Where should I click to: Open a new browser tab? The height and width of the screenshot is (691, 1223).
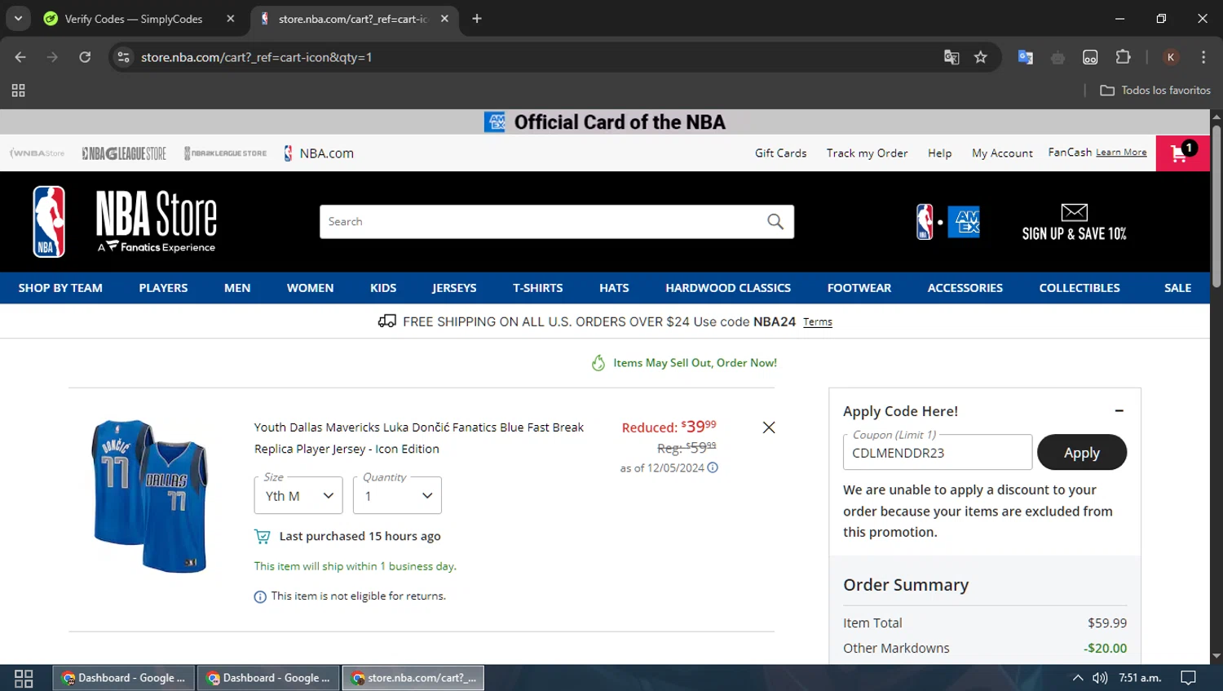coord(477,19)
